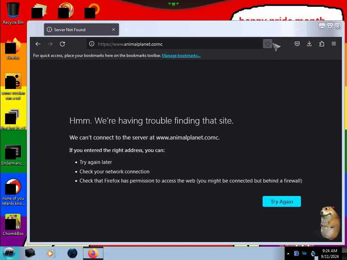
Task: Open the Extensions puzzle icon
Action: pos(322,44)
